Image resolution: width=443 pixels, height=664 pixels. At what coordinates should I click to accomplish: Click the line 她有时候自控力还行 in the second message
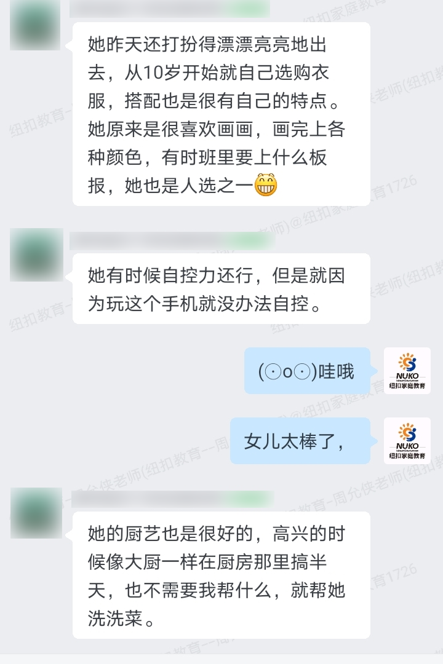170,275
